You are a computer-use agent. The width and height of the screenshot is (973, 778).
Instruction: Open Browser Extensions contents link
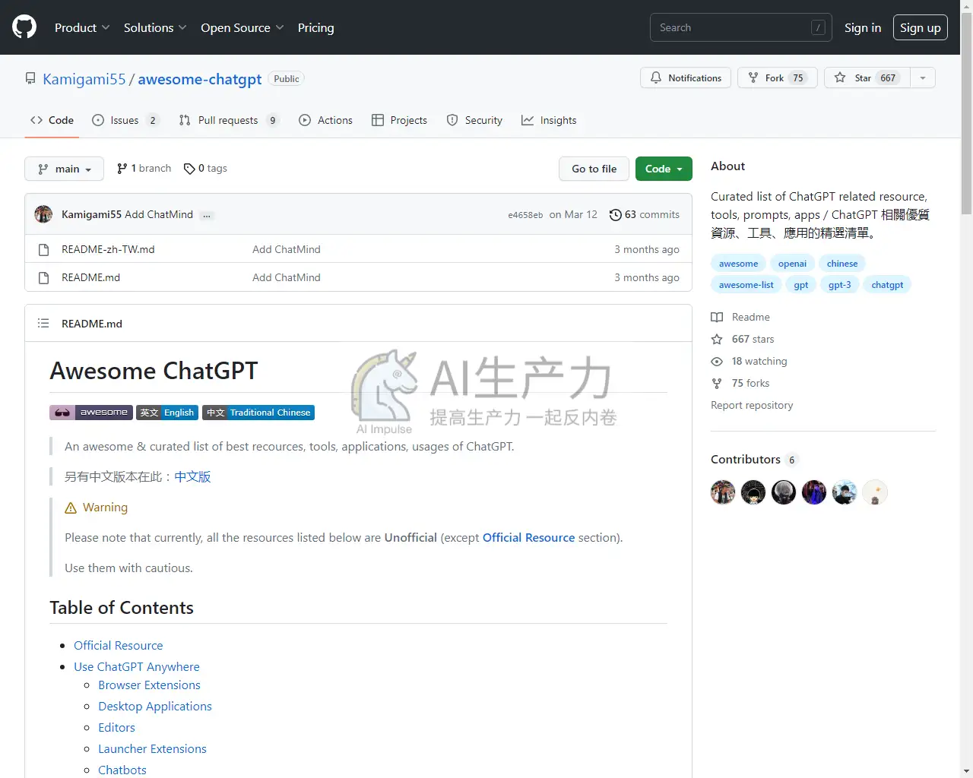pyautogui.click(x=149, y=685)
